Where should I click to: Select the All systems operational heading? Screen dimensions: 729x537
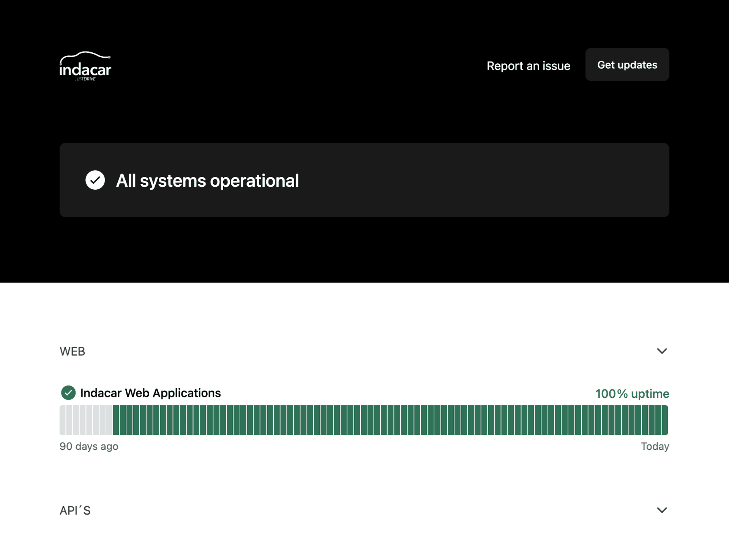(207, 181)
